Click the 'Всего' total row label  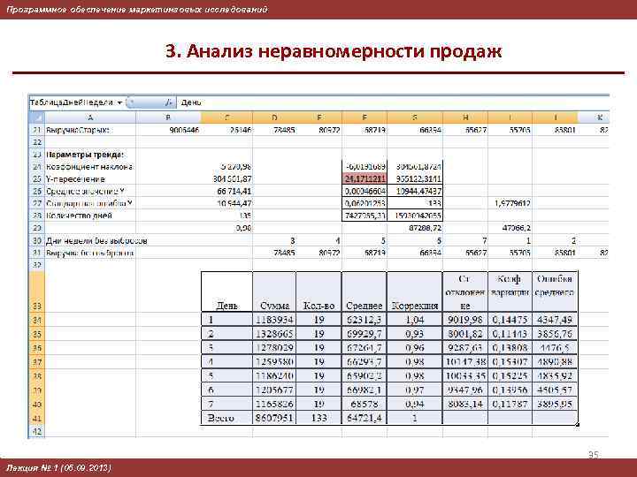226,418
